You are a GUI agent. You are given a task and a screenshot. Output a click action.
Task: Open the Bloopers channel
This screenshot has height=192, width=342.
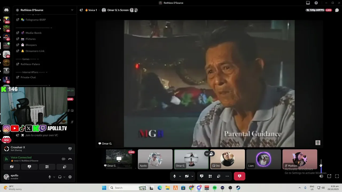point(44,45)
